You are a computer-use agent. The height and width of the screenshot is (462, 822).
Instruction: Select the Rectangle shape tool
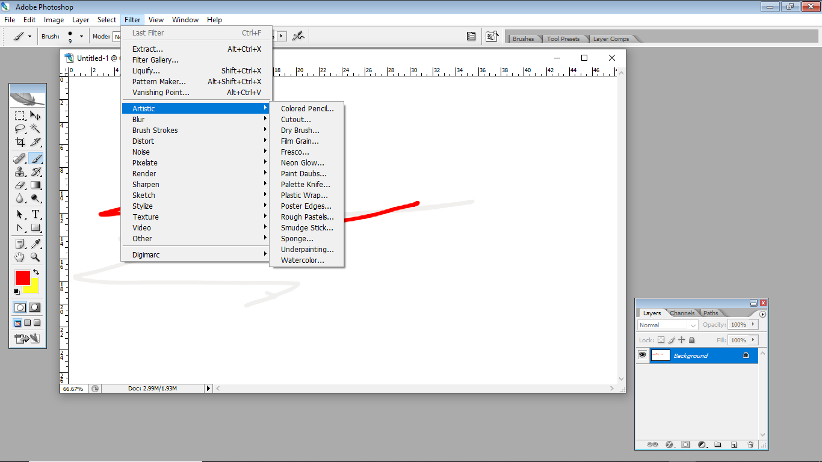click(36, 228)
